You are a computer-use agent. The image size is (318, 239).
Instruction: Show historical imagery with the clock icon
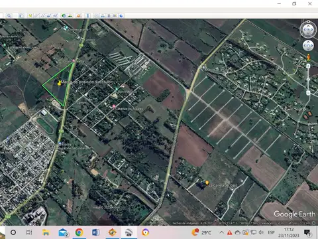64,16
